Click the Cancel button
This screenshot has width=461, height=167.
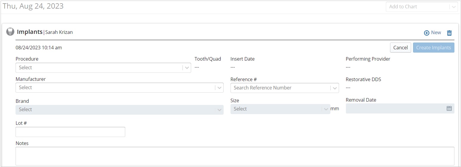tap(400, 48)
